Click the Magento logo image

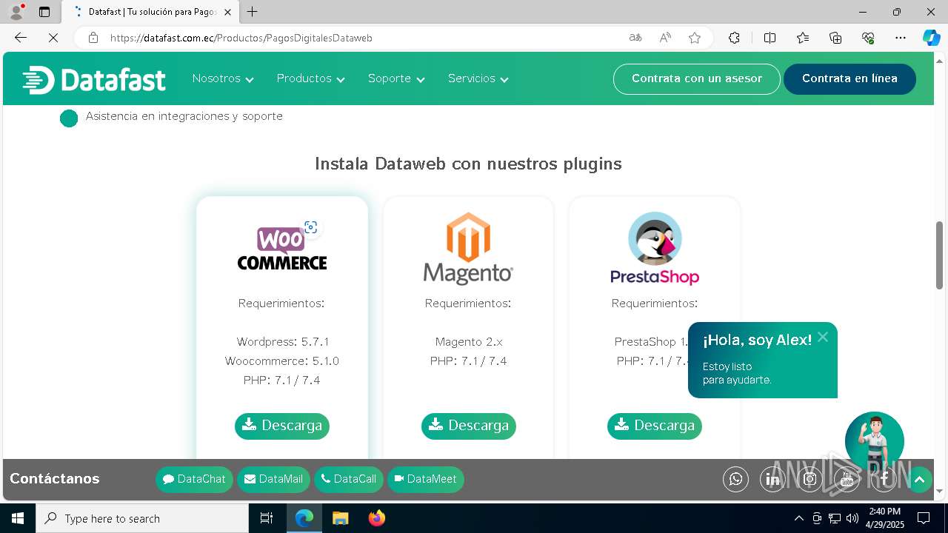tap(468, 249)
